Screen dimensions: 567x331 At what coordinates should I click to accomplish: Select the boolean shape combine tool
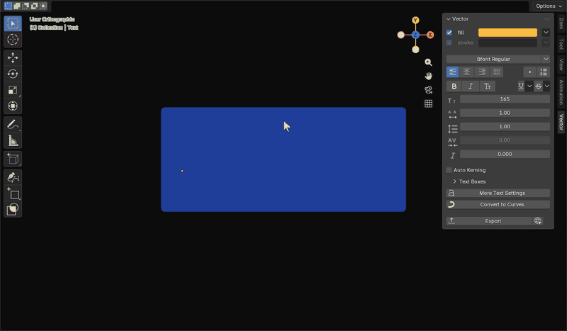coord(13,209)
